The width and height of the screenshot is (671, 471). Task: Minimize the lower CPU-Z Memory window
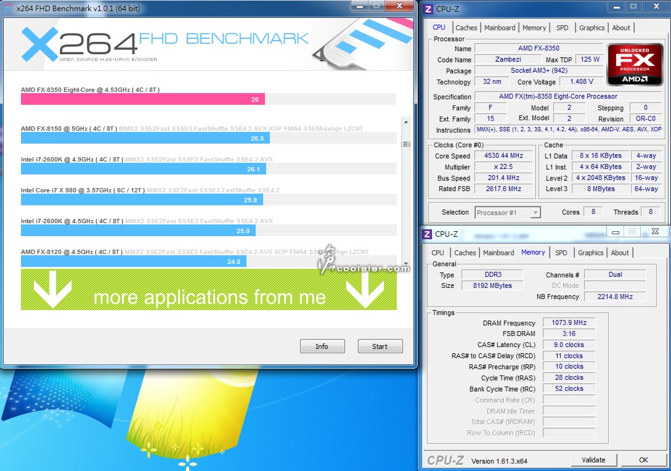coord(616,232)
